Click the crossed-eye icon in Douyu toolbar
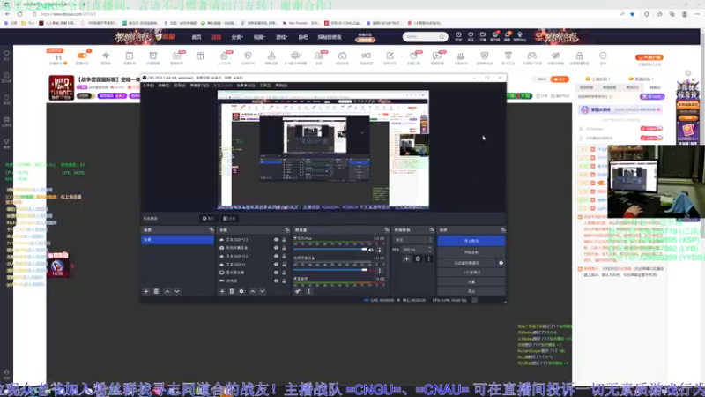 coord(556,56)
